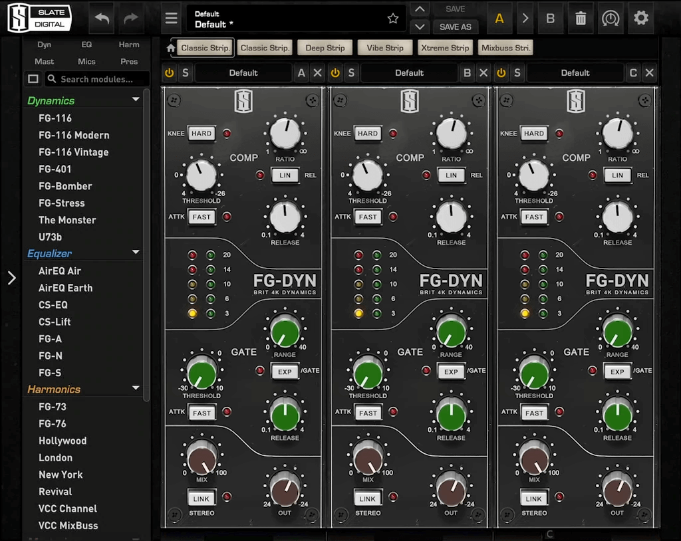Solo module B with its S button
Viewport: 681px width, 541px height.
point(350,72)
